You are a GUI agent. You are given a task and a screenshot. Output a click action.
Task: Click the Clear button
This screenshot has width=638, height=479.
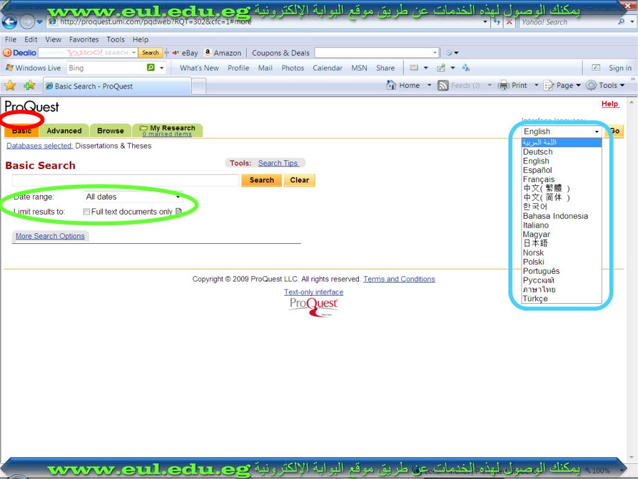click(300, 180)
